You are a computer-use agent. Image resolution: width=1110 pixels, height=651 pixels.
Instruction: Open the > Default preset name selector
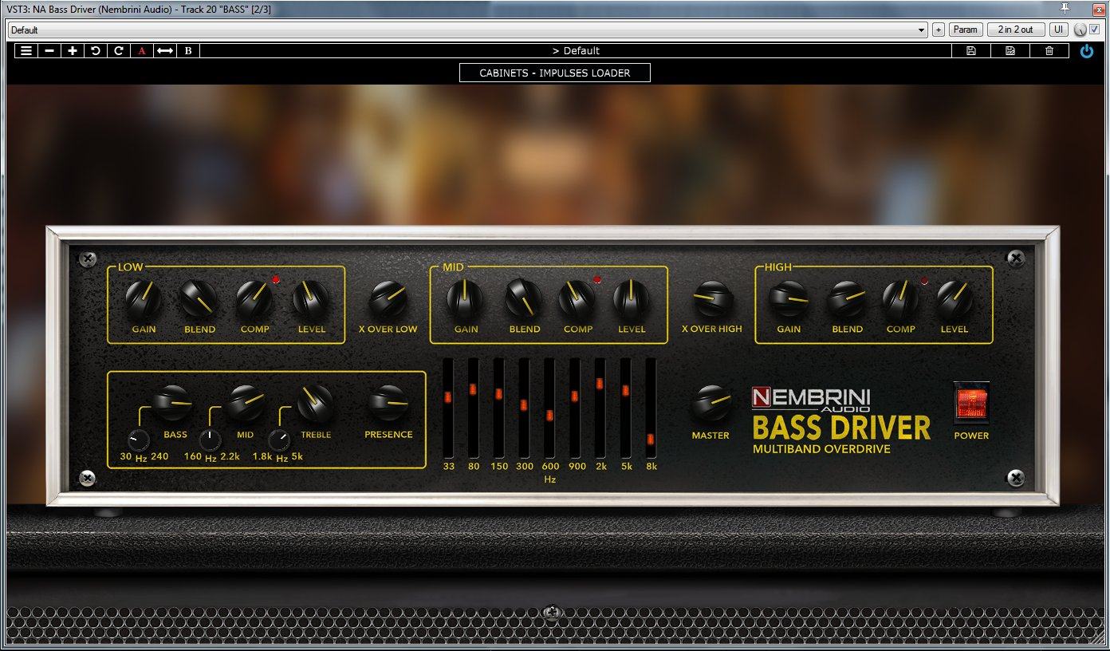pyautogui.click(x=576, y=50)
